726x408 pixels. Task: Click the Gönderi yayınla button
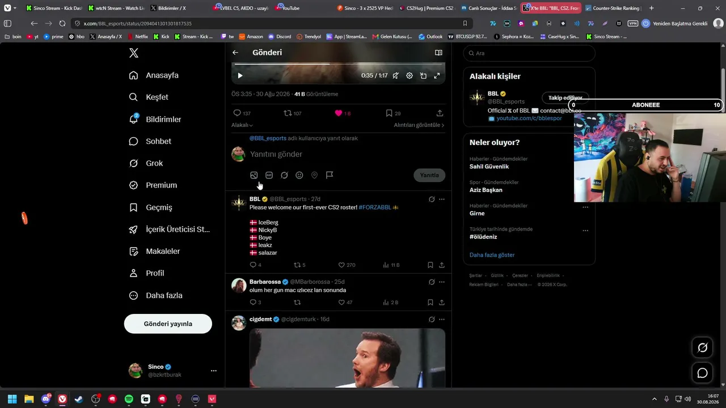(168, 324)
